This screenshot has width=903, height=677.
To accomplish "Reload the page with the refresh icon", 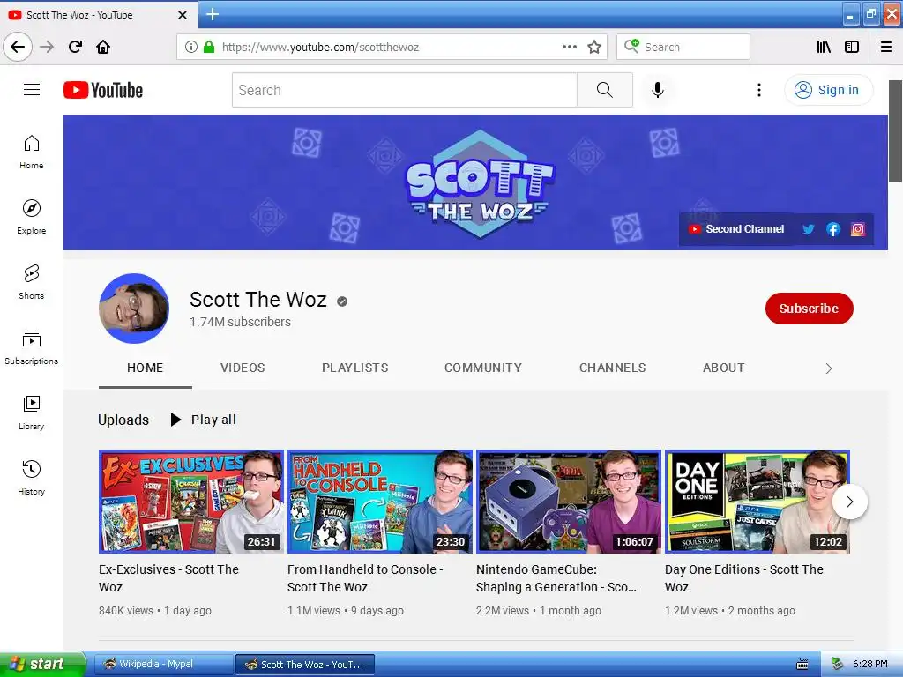I will 75,47.
